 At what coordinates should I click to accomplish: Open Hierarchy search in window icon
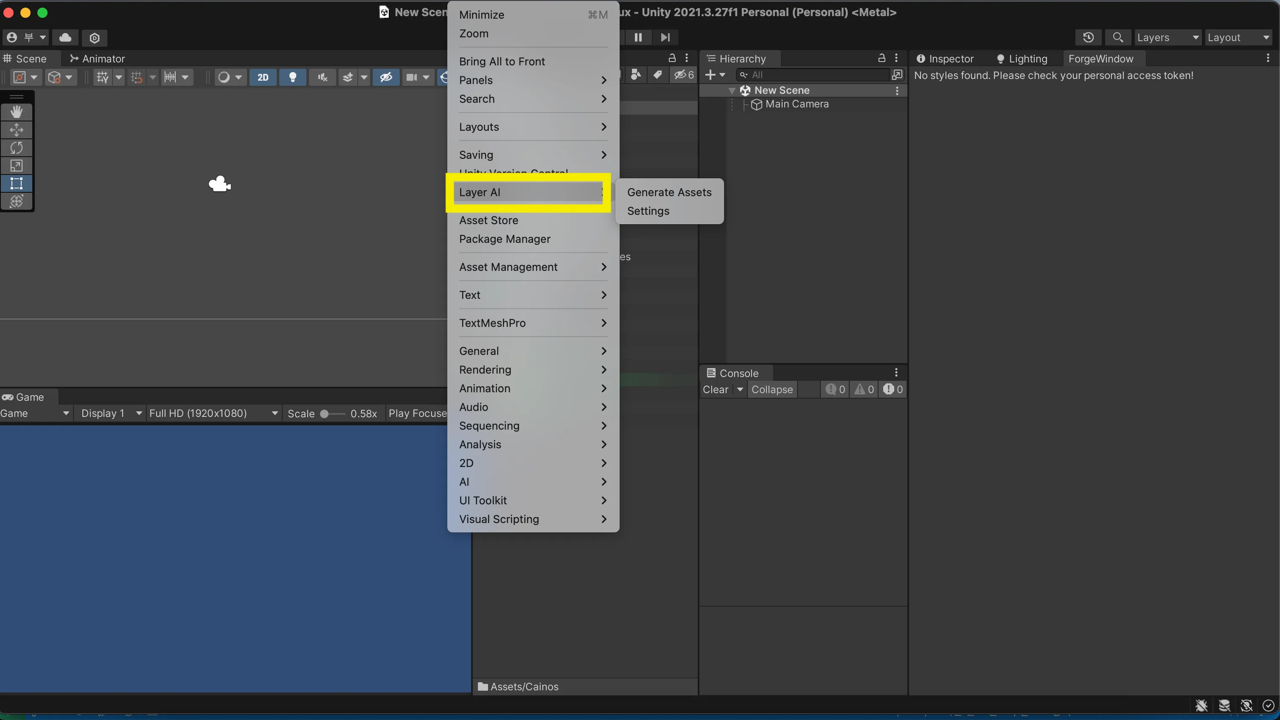(x=897, y=75)
